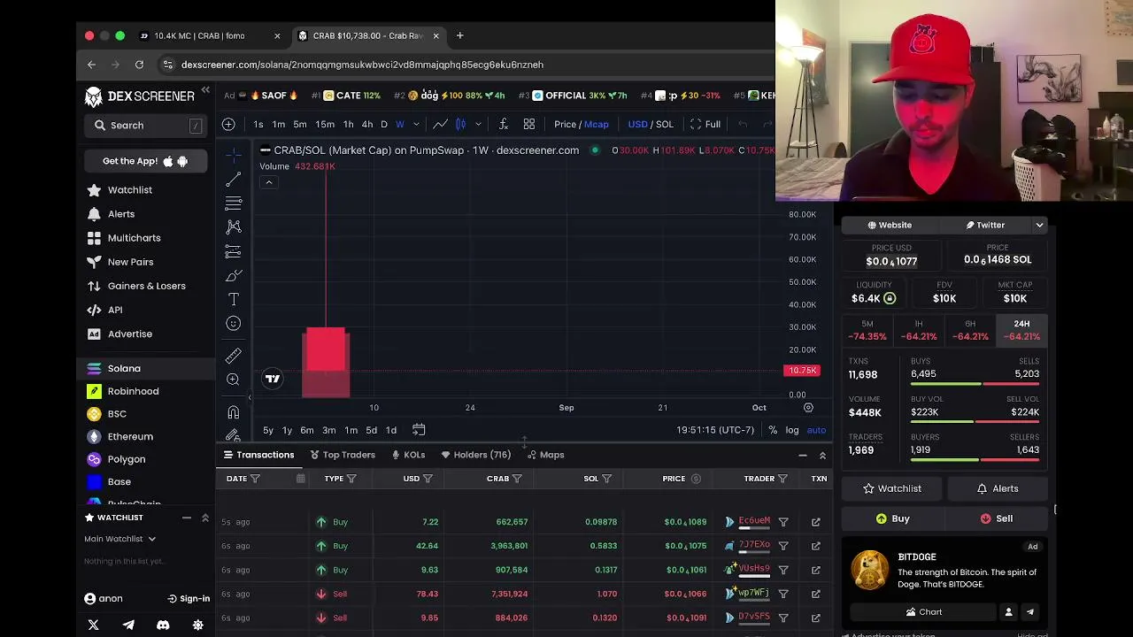This screenshot has width=1133, height=637.
Task: Set chart interval to 4h
Action: coord(367,124)
